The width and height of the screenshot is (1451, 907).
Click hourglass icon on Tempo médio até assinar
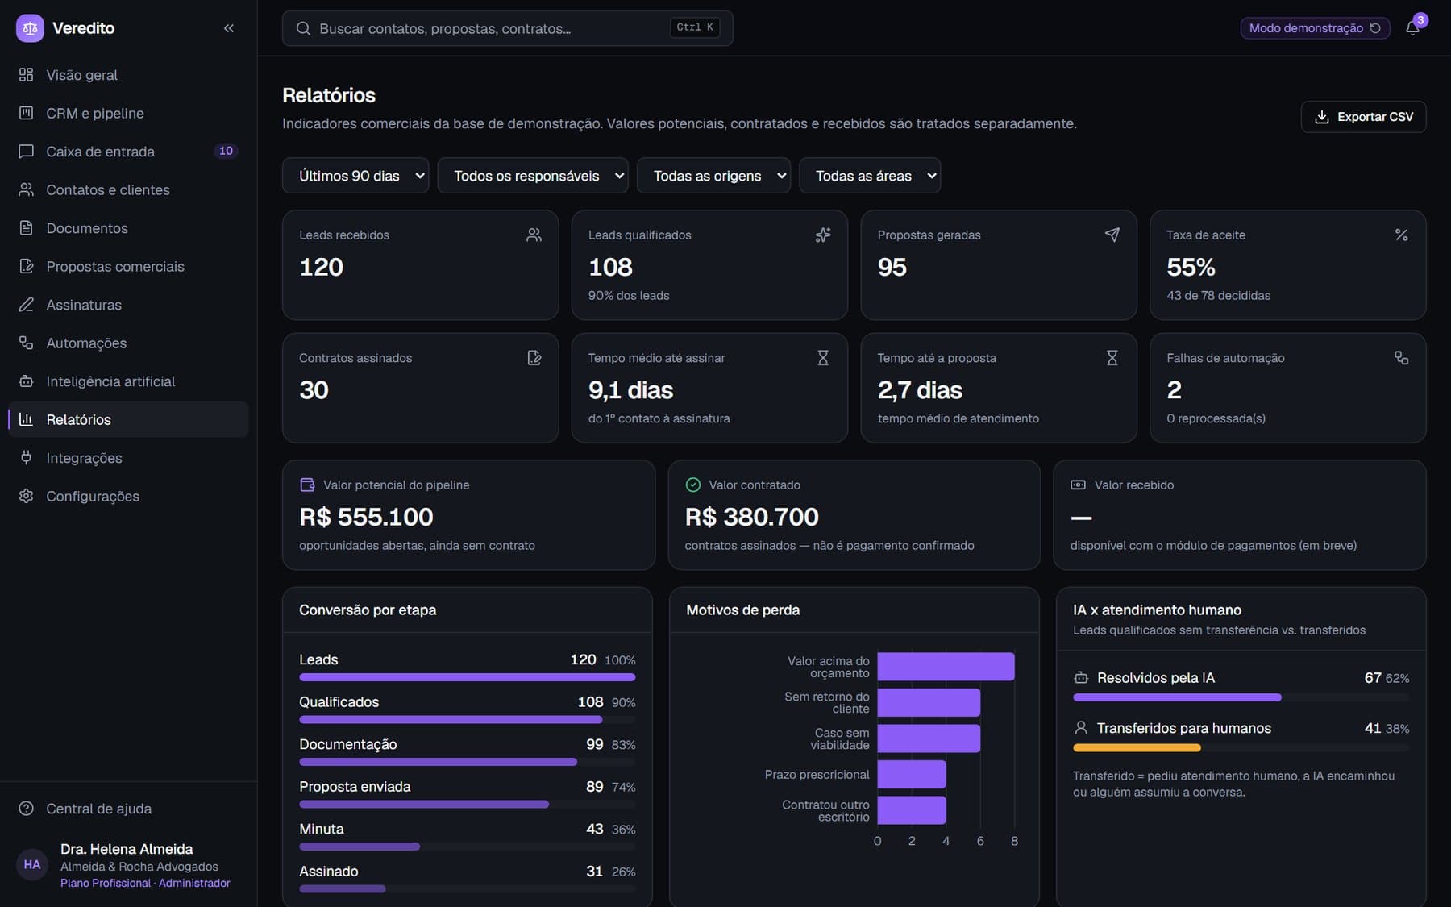coord(823,358)
